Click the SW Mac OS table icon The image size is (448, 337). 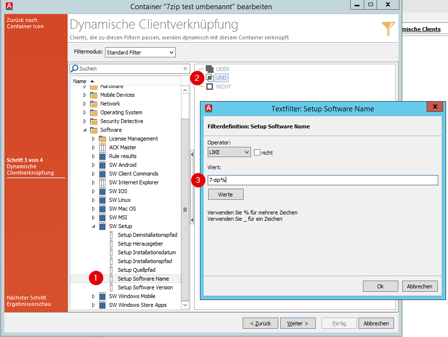102,209
